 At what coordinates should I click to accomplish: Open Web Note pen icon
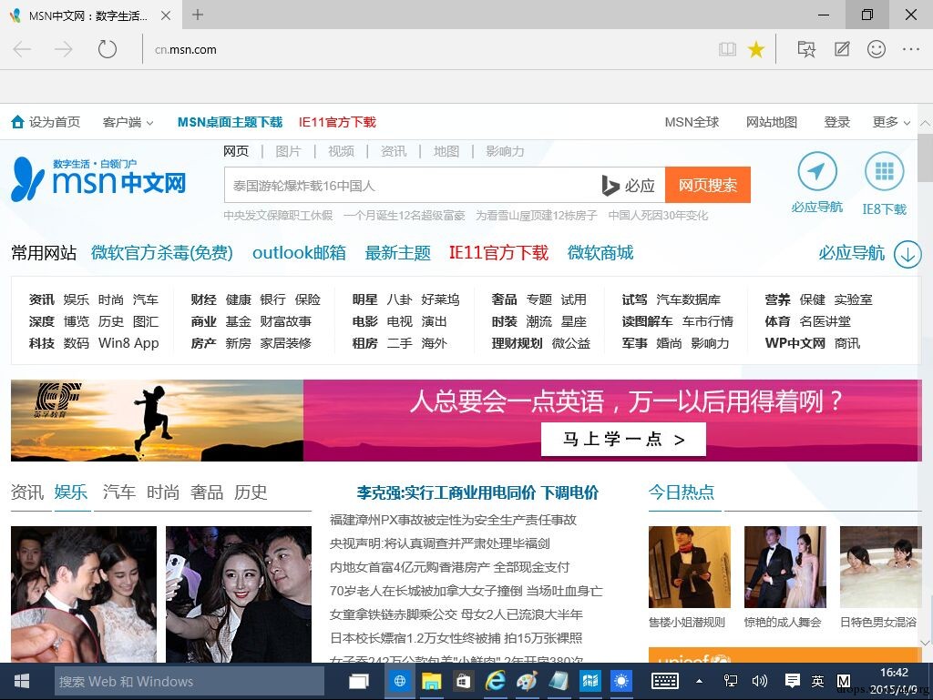tap(842, 49)
